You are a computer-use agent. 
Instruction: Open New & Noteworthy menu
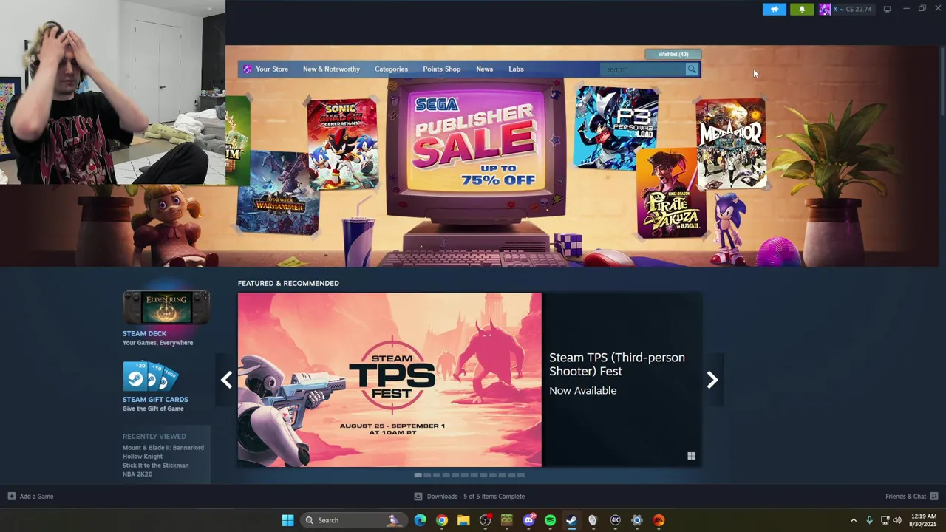pos(331,69)
